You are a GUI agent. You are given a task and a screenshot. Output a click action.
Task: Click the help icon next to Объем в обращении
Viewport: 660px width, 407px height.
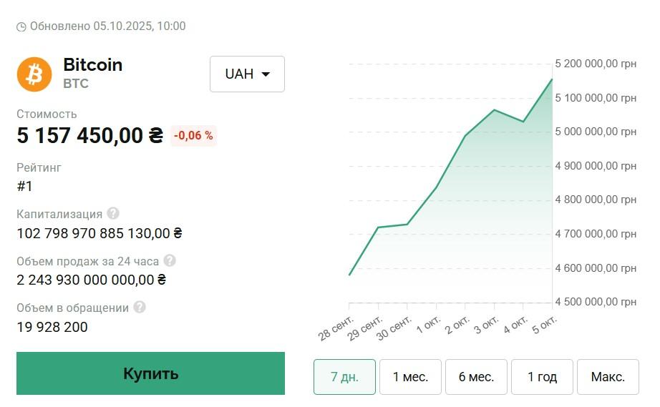pos(140,308)
